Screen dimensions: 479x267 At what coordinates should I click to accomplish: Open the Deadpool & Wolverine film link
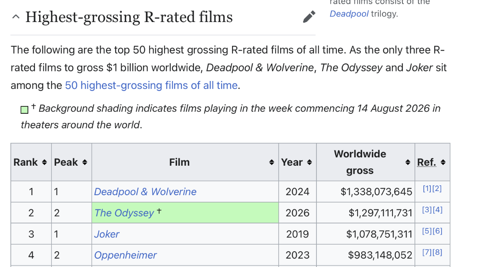pos(146,191)
